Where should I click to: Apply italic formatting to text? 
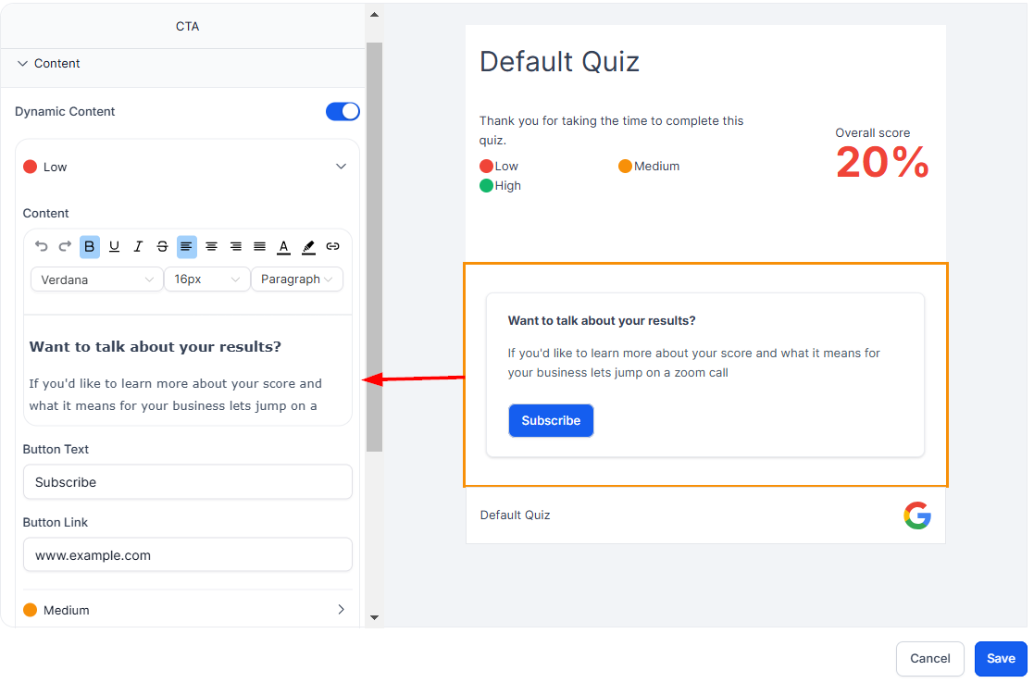138,246
